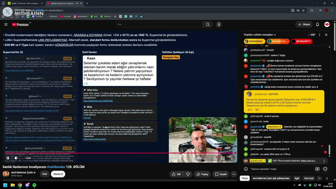The height and width of the screenshot is (189, 336).
Task: Expand the popular chat messages dropdown
Action: (260, 35)
